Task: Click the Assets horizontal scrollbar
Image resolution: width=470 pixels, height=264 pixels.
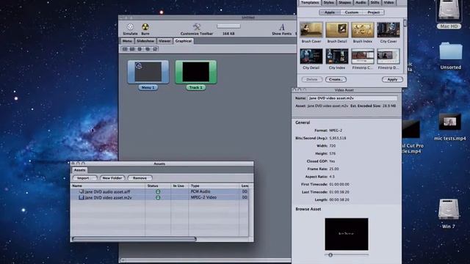Action: 134,239
